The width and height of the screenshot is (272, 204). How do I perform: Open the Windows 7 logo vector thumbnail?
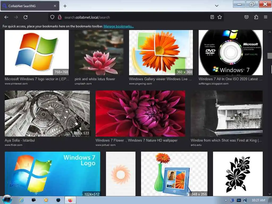pyautogui.click(x=37, y=53)
